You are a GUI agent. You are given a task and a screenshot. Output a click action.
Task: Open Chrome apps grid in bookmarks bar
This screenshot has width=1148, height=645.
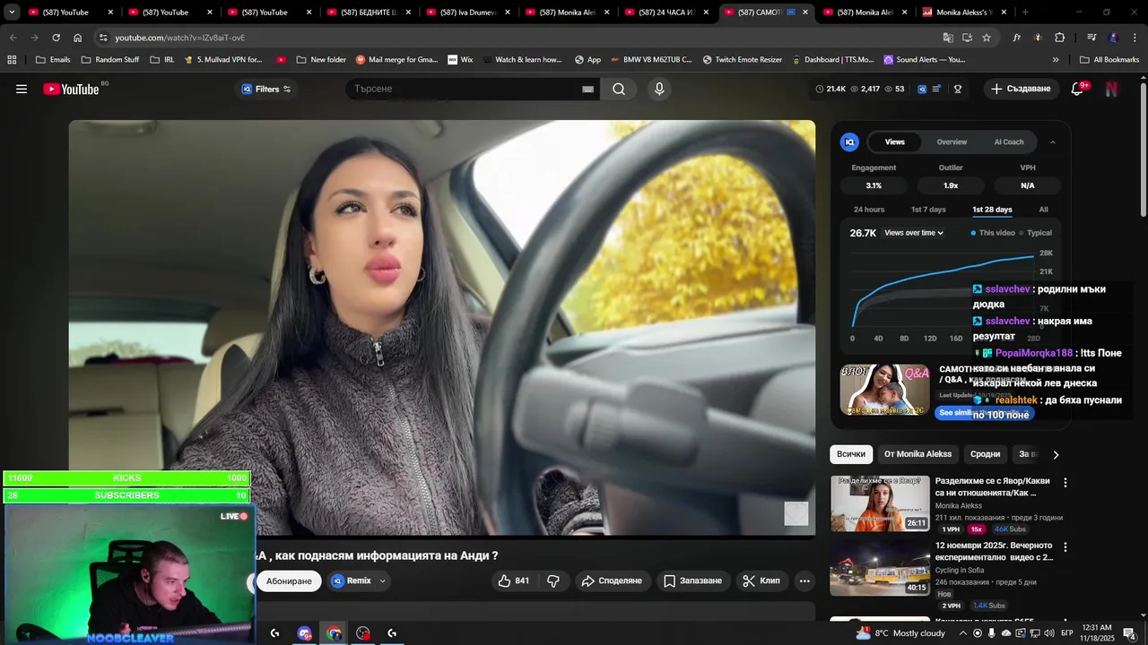point(12,59)
